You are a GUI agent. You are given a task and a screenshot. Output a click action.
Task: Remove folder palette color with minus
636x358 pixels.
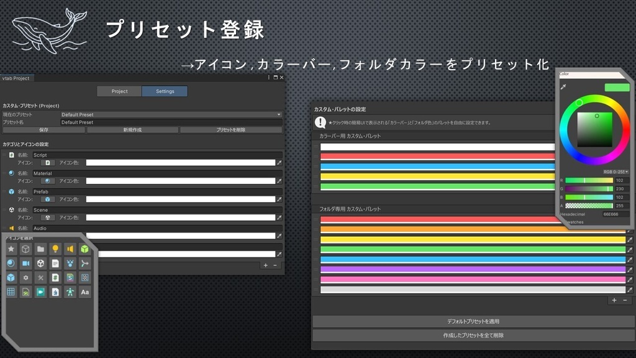(x=625, y=300)
